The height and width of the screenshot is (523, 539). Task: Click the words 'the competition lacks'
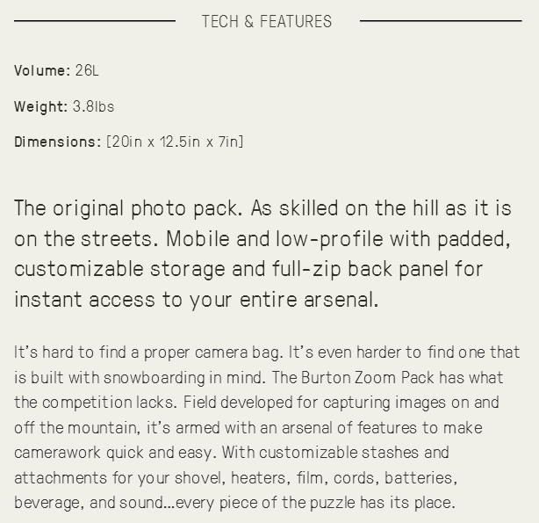click(x=94, y=403)
